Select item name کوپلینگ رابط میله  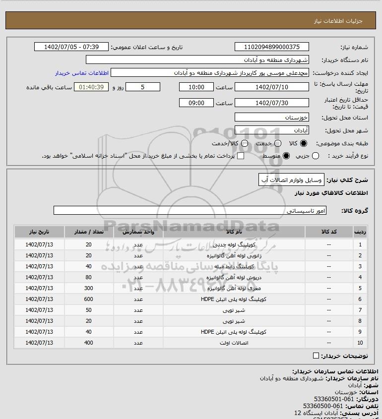(x=234, y=266)
